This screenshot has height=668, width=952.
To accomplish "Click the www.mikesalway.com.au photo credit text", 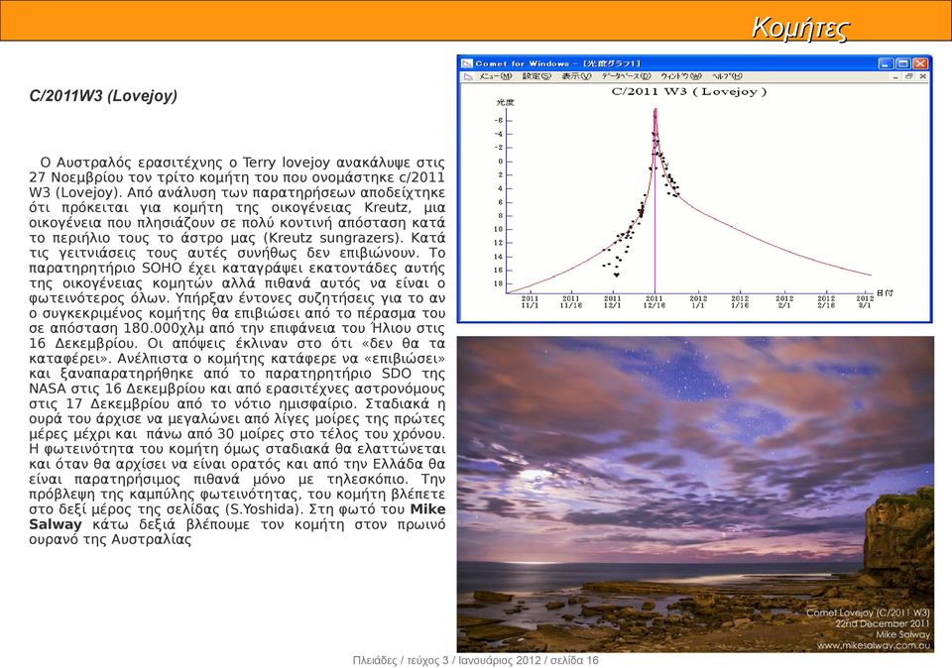I will [874, 645].
